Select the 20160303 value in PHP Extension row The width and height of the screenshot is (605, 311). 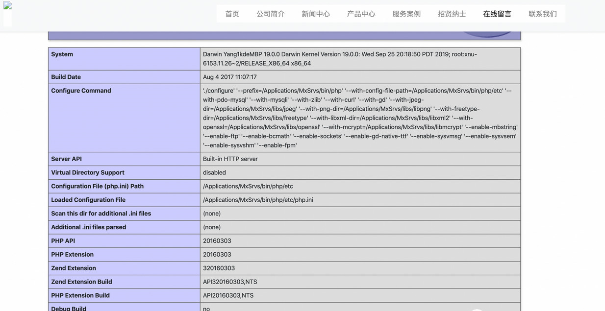pos(217,255)
